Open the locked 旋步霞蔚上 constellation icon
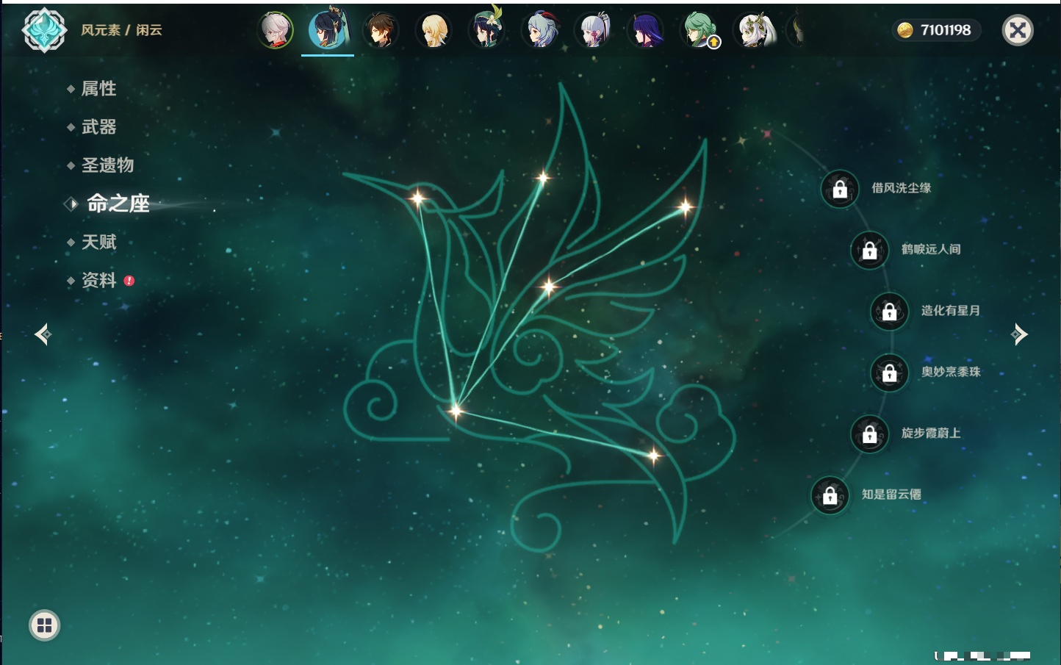1061x665 pixels. [x=870, y=434]
